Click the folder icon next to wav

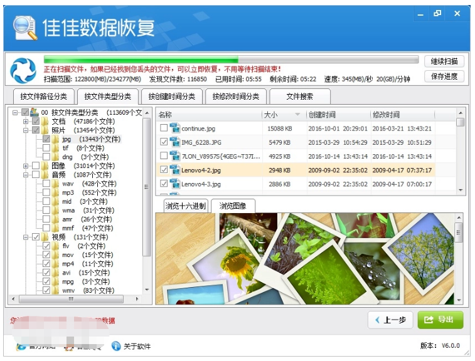coord(55,184)
